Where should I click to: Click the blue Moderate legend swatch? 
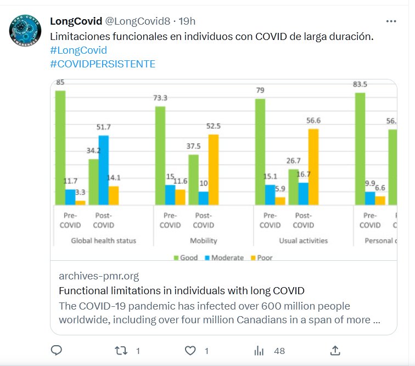point(207,258)
